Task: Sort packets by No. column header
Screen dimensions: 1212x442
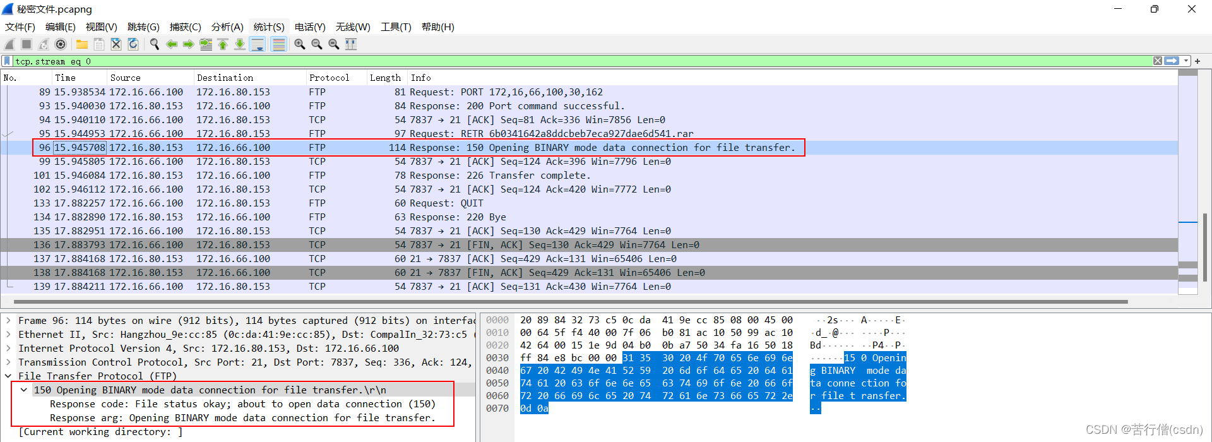Action: [26, 78]
